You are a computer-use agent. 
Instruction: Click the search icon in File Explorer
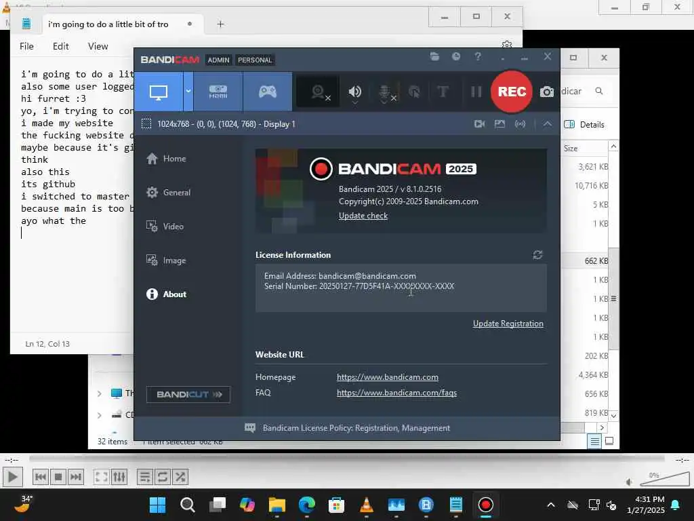[599, 91]
